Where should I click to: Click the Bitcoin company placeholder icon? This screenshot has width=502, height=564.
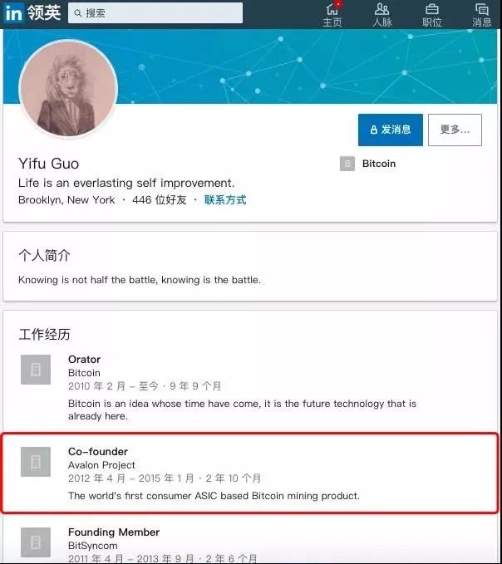point(347,164)
